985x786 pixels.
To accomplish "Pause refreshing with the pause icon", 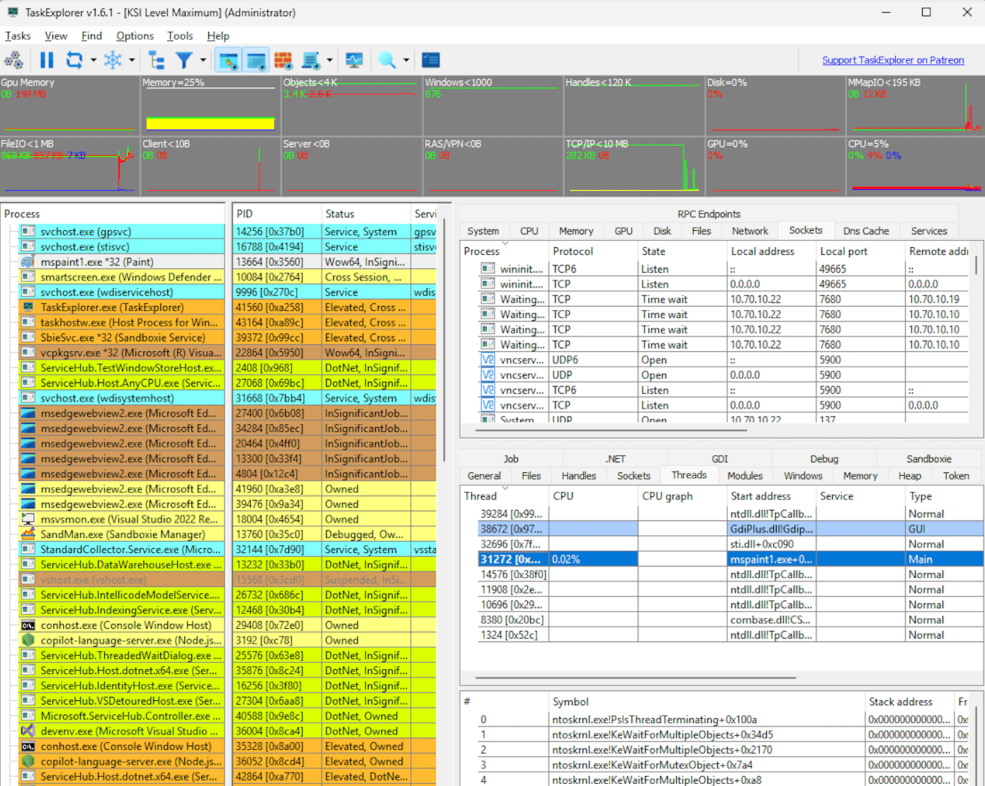I will coord(47,60).
